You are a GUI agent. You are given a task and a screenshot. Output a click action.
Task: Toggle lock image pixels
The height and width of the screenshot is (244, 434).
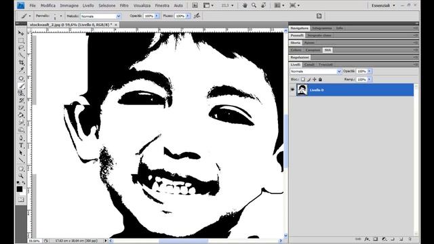[309, 79]
